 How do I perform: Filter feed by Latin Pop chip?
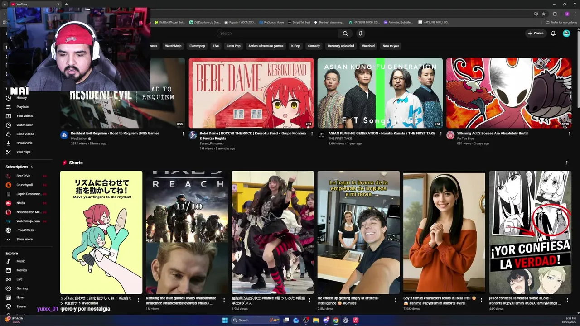[x=234, y=46]
